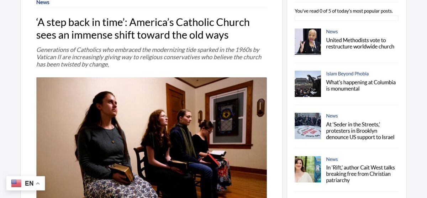Click the popular posts reading progress bar
427x198 pixels.
[347, 18]
